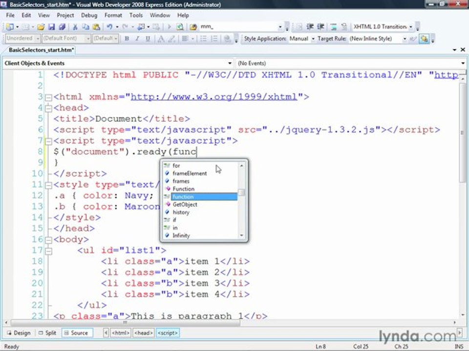The height and width of the screenshot is (351, 469).
Task: Toggle Italic formatting button
Action: pos(137,39)
